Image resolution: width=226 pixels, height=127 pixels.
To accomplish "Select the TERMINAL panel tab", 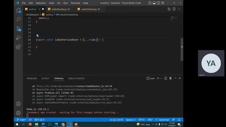I will pyautogui.click(x=59, y=78).
